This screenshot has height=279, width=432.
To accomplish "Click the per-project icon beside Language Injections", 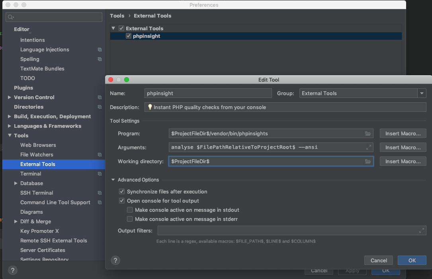I will 100,50.
